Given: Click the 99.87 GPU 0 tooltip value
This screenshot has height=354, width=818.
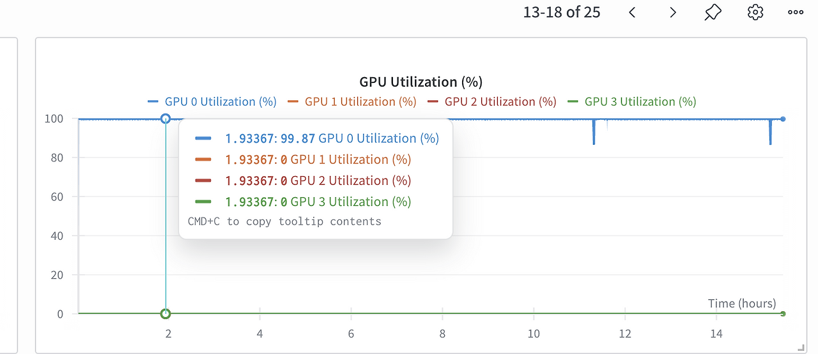Looking at the screenshot, I should coord(298,138).
